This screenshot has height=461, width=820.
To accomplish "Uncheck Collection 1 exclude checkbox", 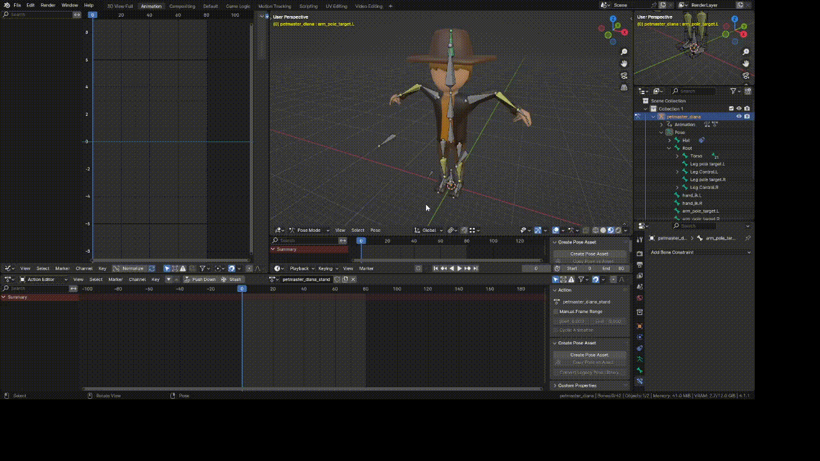I will (x=731, y=109).
